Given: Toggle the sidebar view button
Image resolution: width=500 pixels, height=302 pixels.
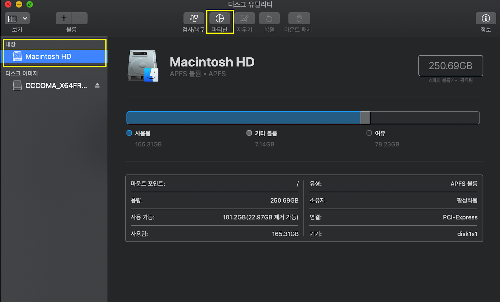Looking at the screenshot, I should [x=12, y=18].
